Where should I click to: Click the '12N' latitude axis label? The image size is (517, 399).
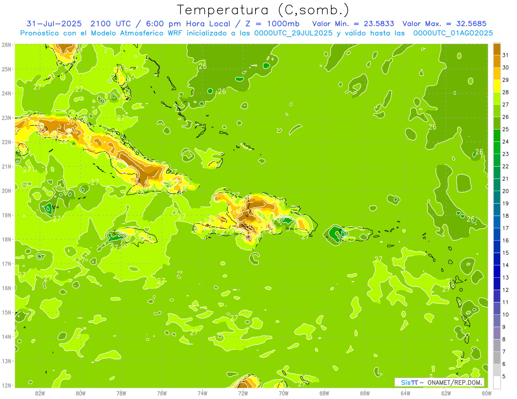6,385
